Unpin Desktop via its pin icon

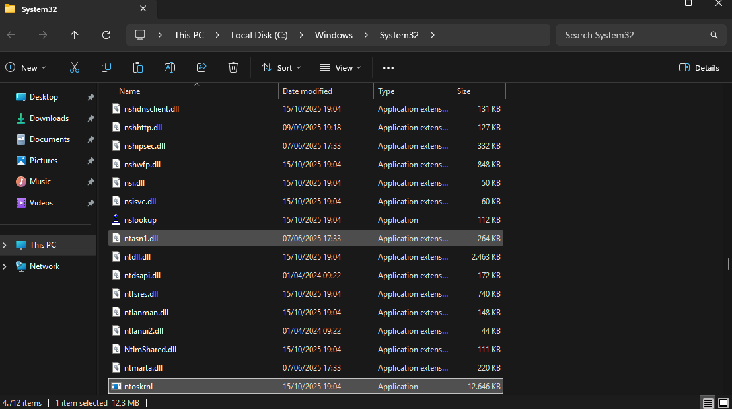point(91,97)
